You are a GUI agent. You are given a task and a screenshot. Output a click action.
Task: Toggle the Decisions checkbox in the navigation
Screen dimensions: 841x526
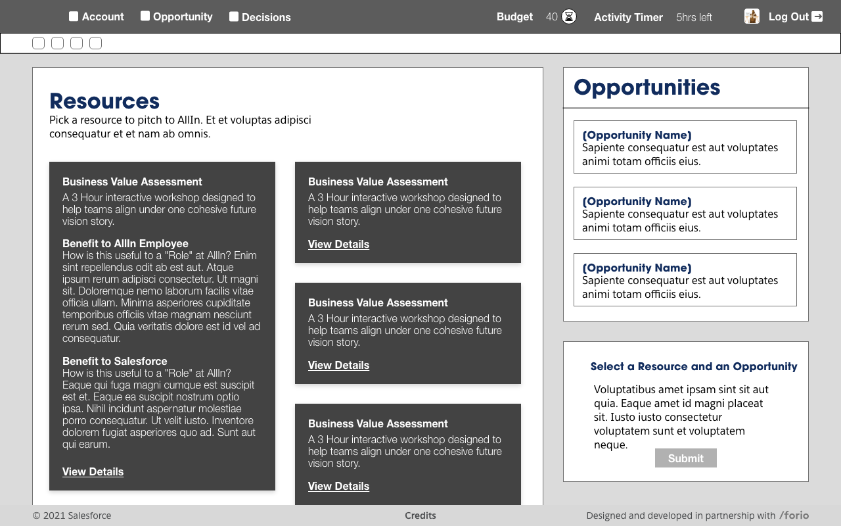(234, 16)
